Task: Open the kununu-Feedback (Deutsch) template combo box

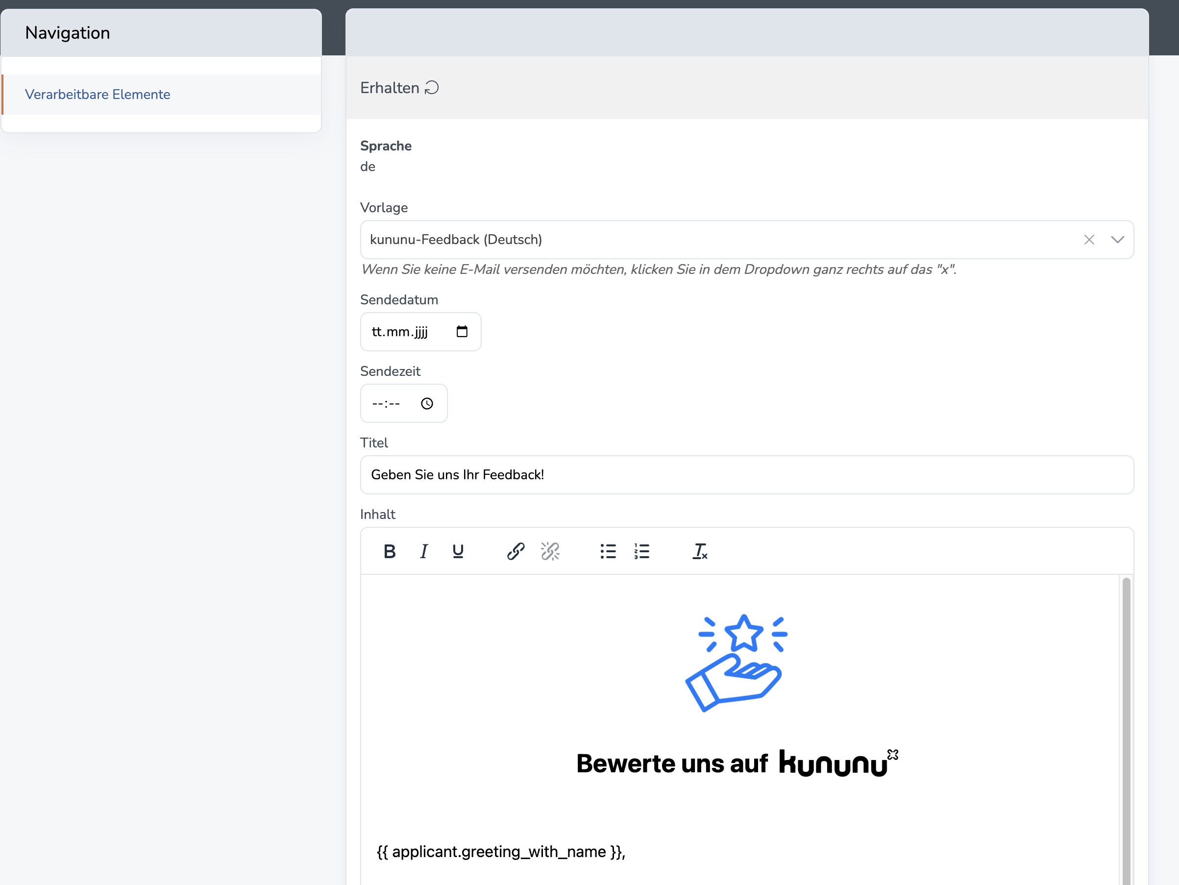Action: tap(693, 240)
